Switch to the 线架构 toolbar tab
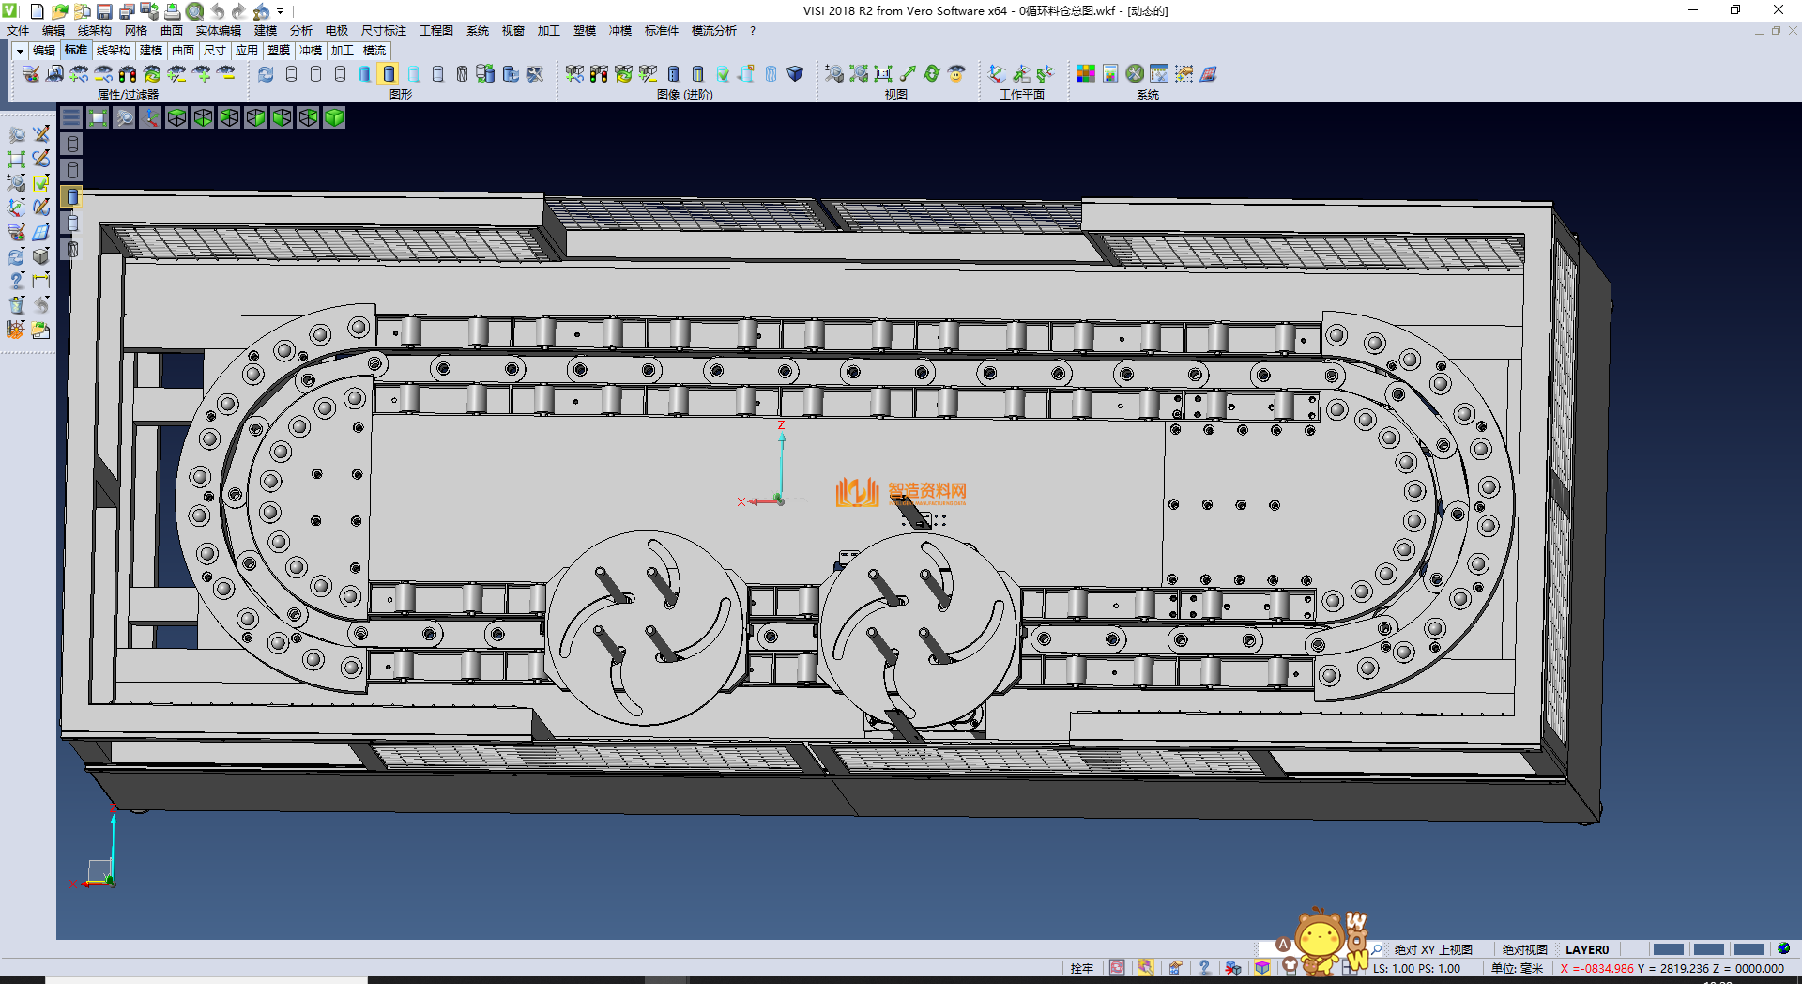This screenshot has height=984, width=1802. [113, 51]
